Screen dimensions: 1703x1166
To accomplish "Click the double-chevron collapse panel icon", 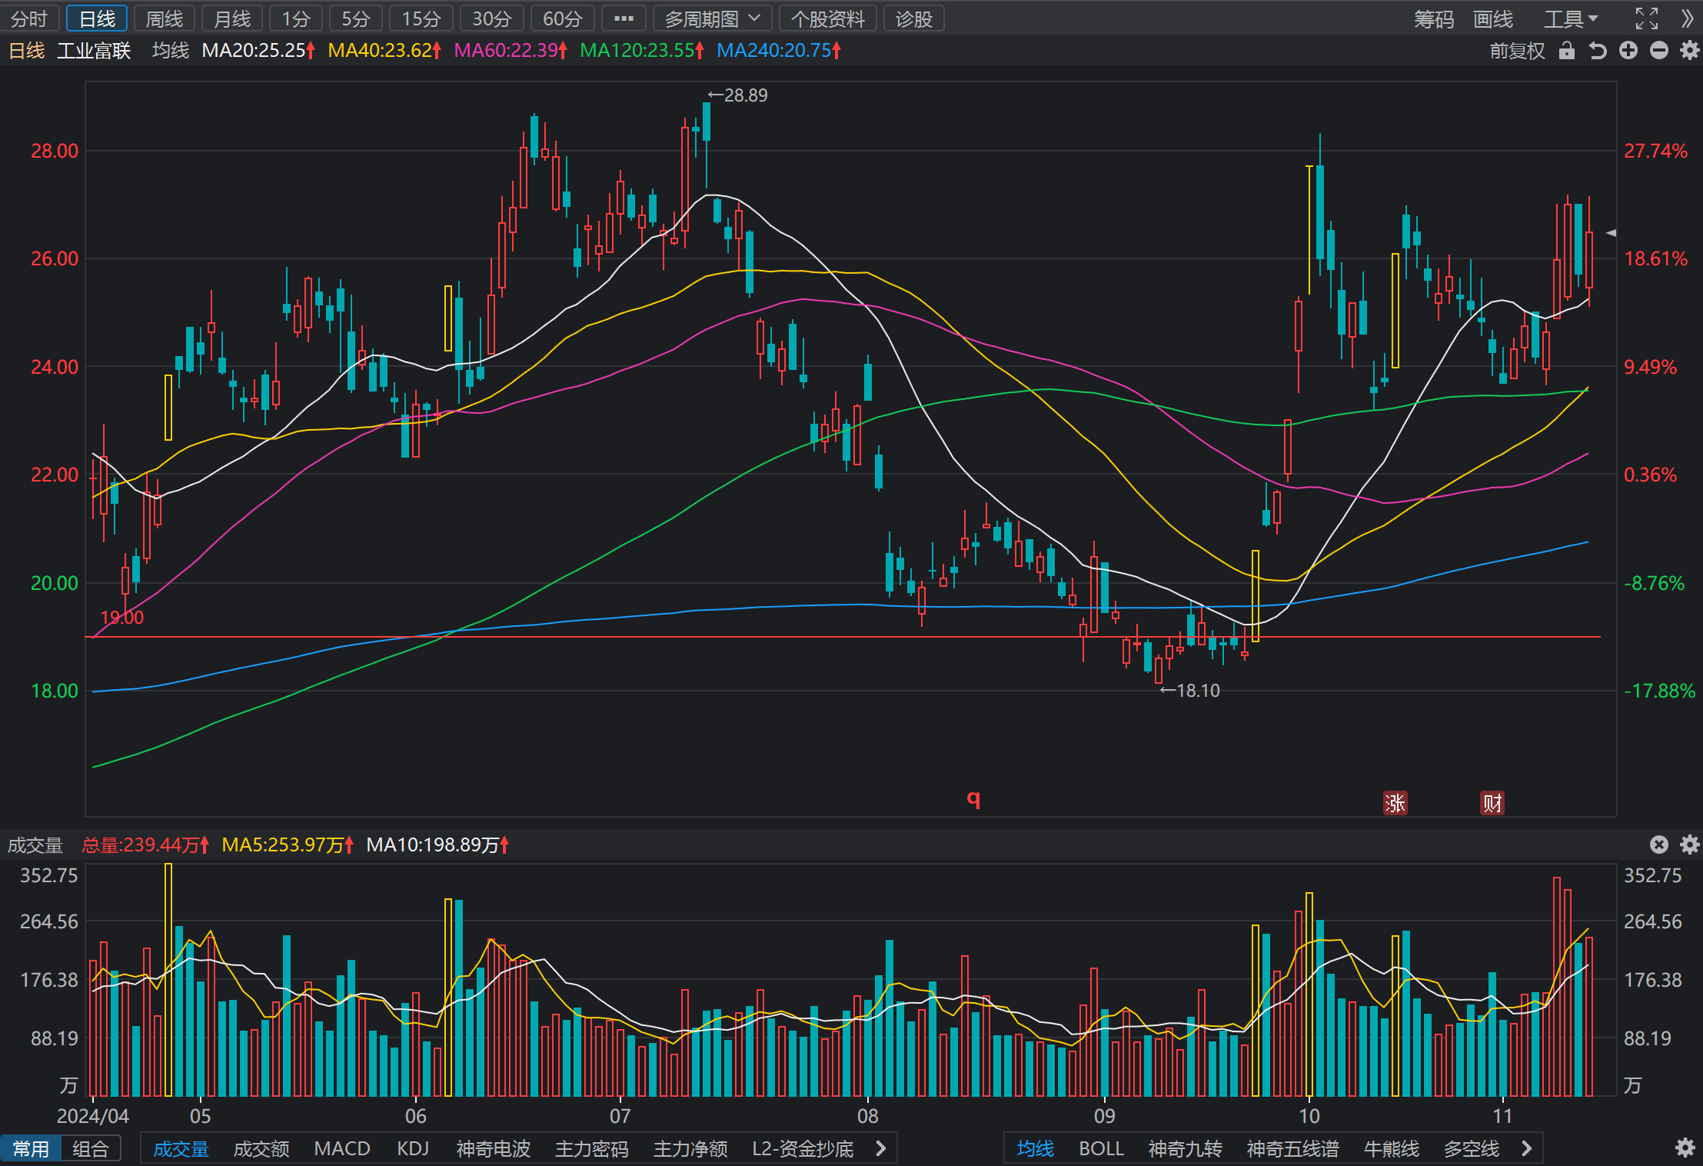I will pyautogui.click(x=1687, y=18).
